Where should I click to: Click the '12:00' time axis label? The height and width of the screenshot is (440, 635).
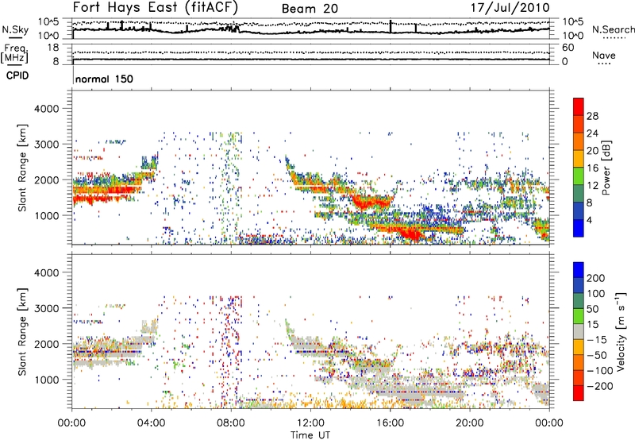tap(310, 423)
